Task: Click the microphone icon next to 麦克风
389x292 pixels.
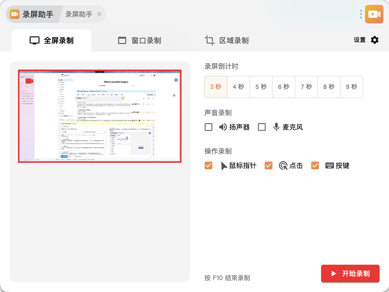Action: point(276,127)
